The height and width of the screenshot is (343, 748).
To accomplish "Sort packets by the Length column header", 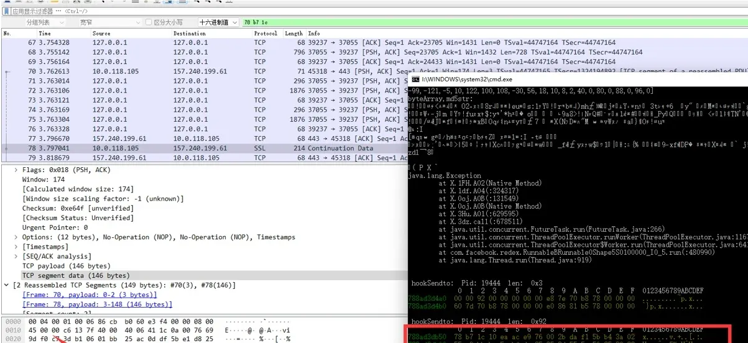I will (x=294, y=33).
